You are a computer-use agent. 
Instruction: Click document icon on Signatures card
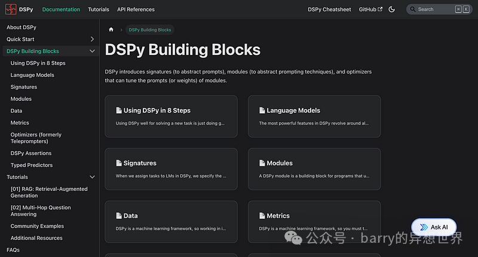[x=119, y=163]
